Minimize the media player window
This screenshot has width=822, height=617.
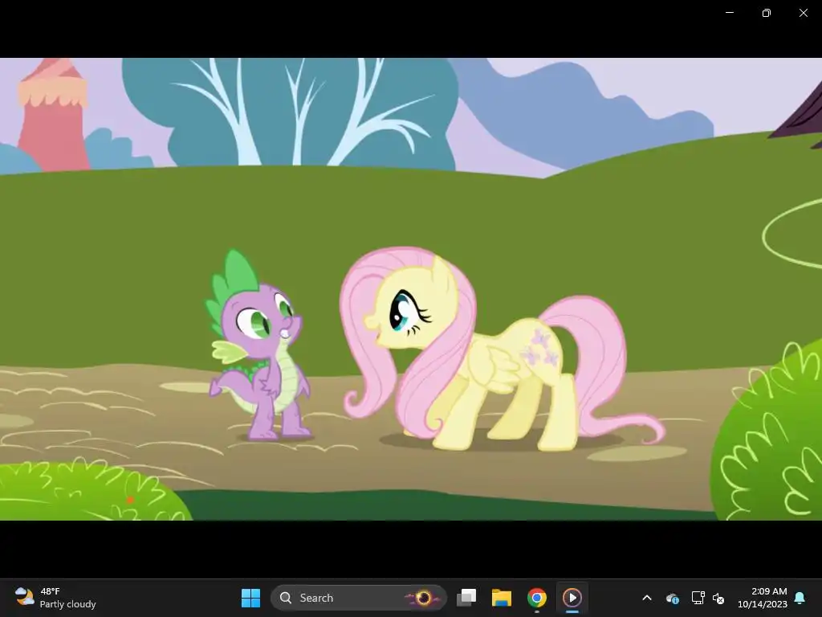(729, 13)
